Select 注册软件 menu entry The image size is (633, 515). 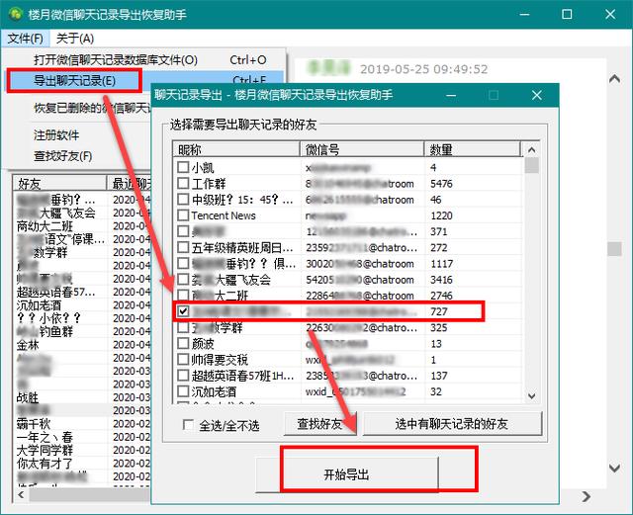coord(56,134)
